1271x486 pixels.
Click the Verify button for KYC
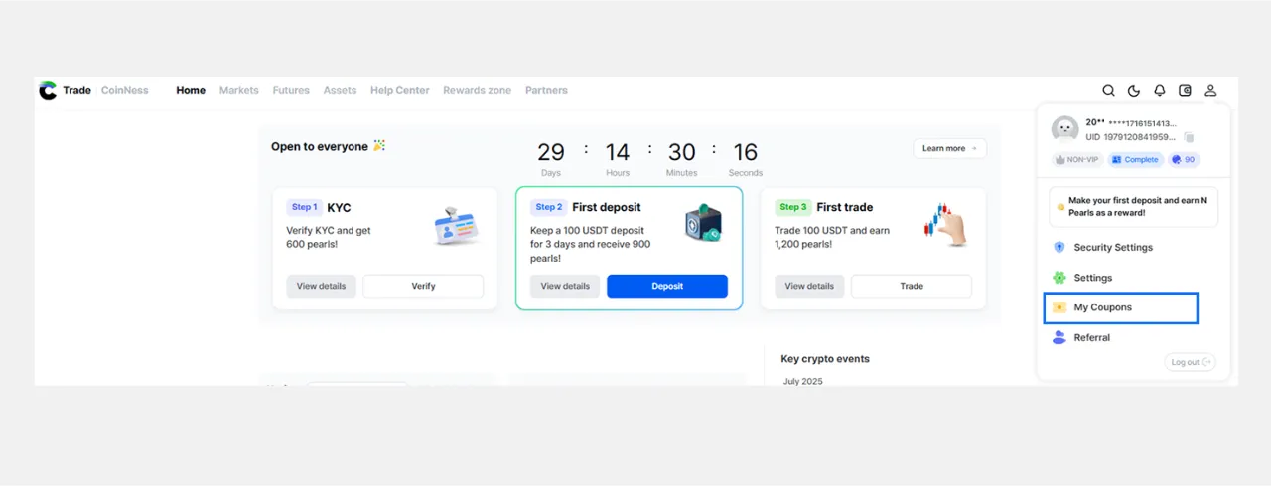423,286
